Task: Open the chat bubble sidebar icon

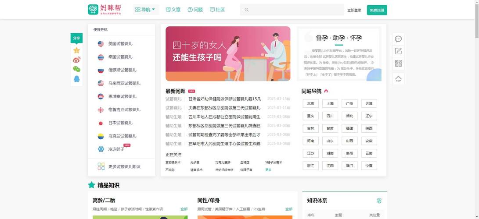Action: click(398, 39)
